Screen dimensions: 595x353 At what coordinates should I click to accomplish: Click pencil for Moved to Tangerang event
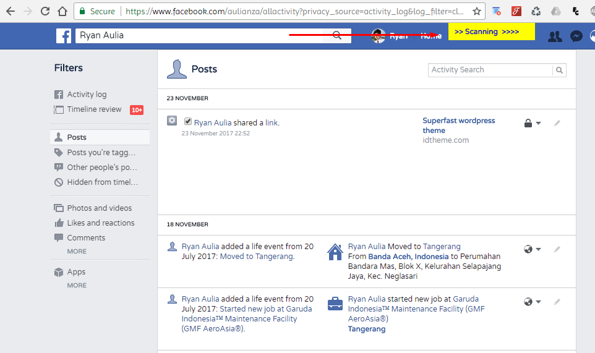[x=557, y=250]
